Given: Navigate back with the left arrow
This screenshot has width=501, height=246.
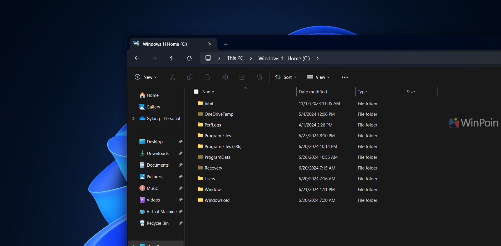Looking at the screenshot, I should (137, 58).
